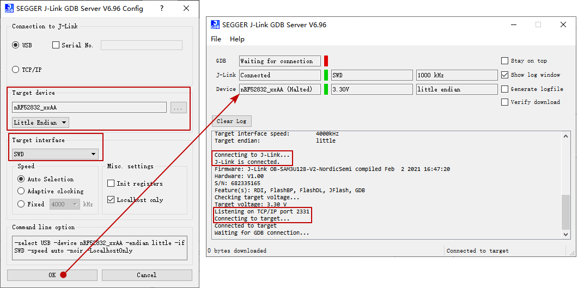Toggle the Init registers checkbox
The height and width of the screenshot is (288, 578).
(x=111, y=183)
